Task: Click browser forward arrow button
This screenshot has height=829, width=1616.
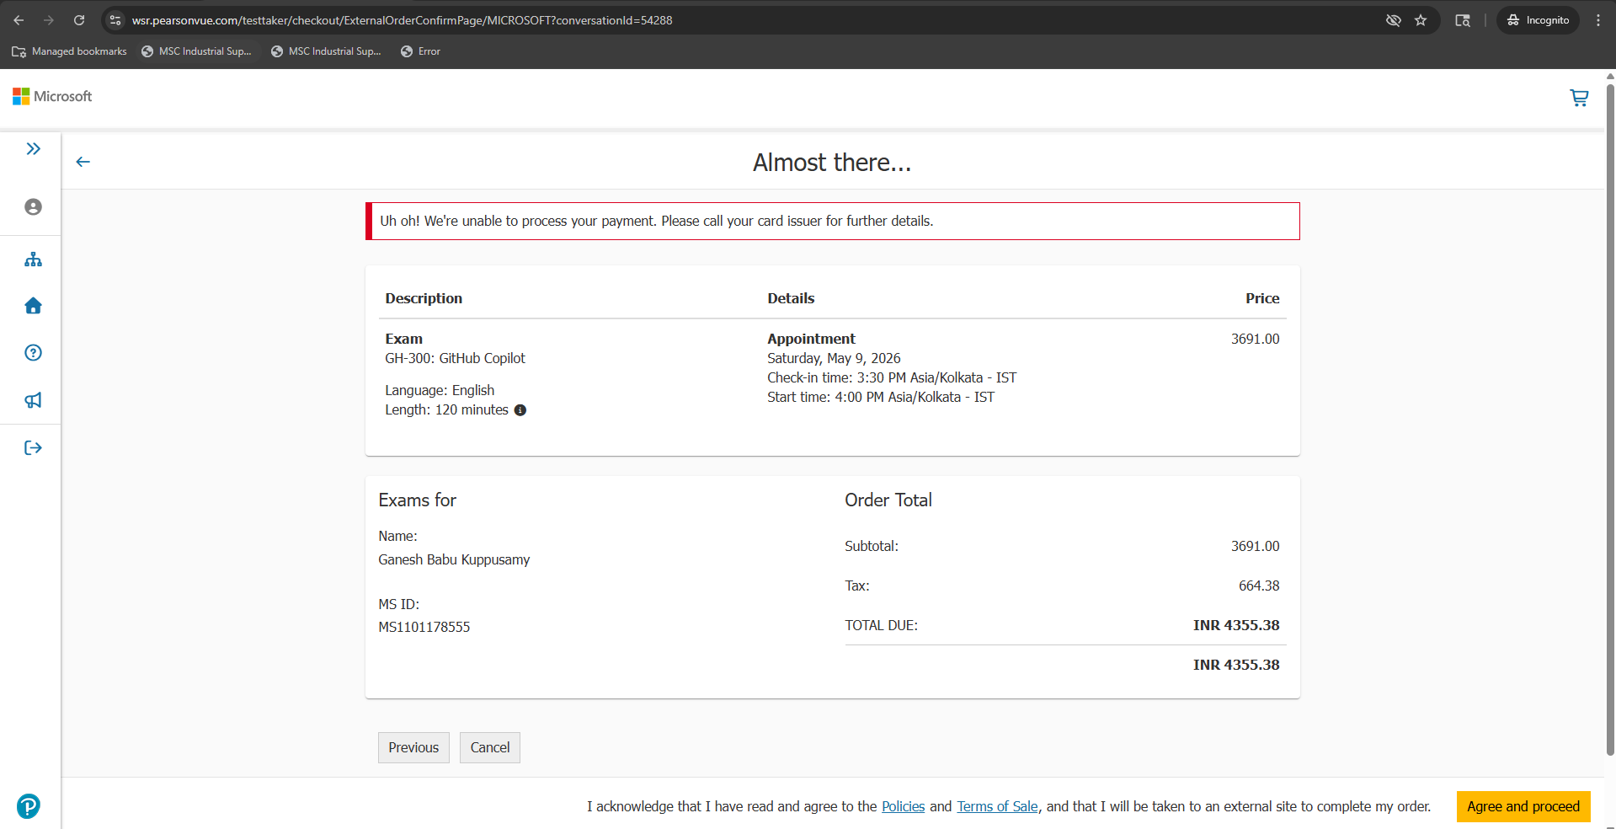Action: point(49,20)
